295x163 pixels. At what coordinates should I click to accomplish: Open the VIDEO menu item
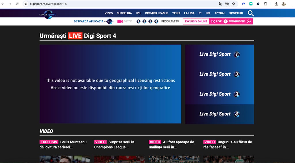click(x=109, y=13)
